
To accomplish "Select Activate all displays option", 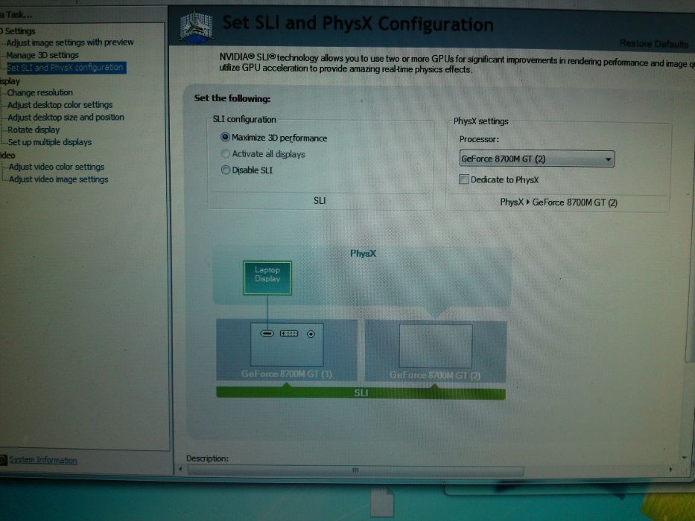I will [x=225, y=154].
